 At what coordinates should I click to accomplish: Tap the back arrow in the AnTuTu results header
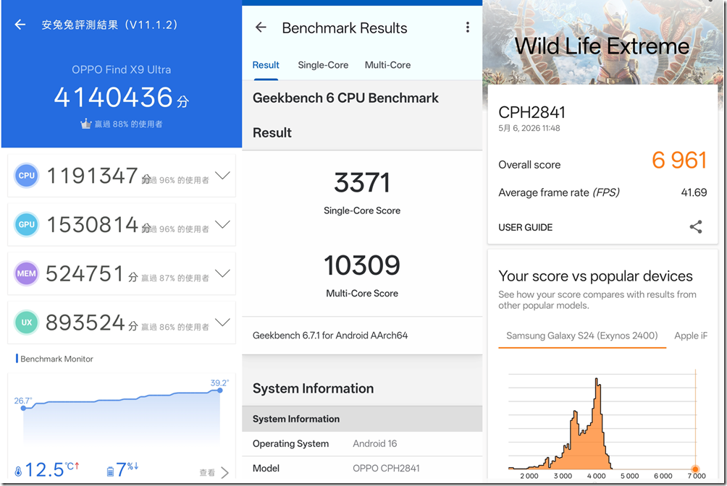(20, 25)
